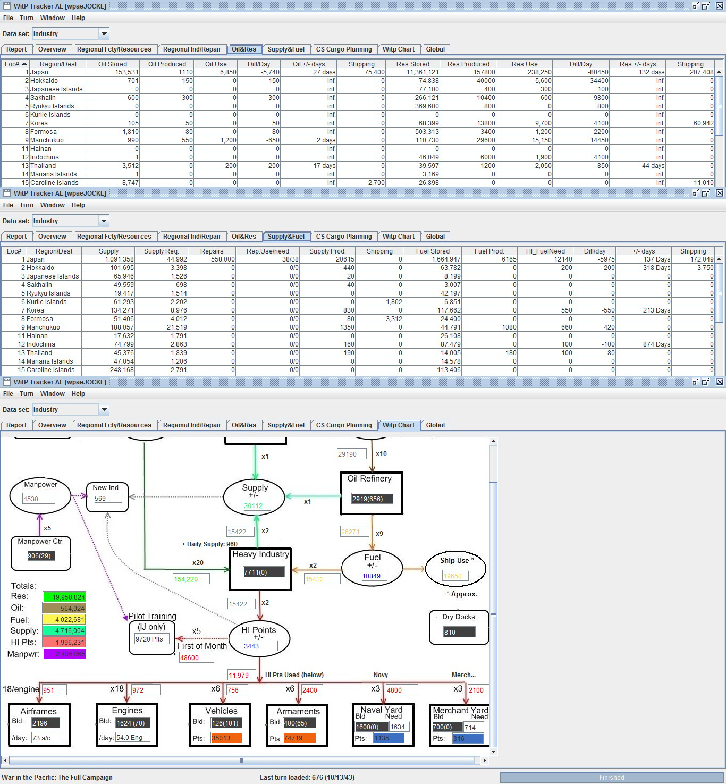
Task: Click the scroll-up arrow of the Oil&Res table
Action: coord(719,72)
